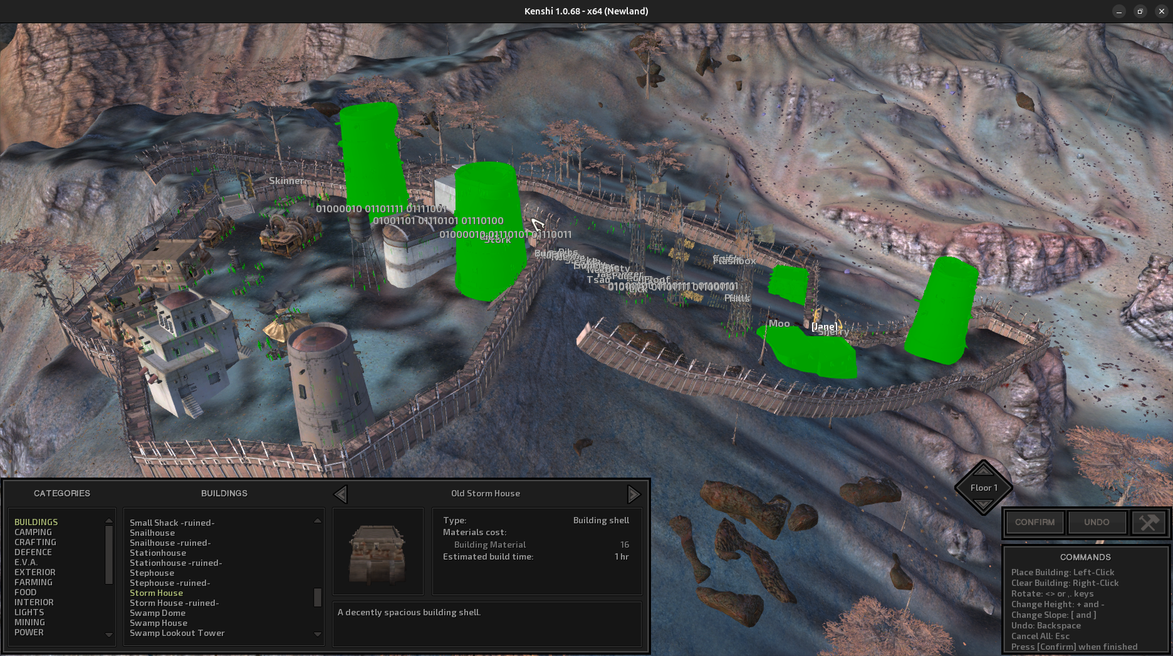This screenshot has height=656, width=1173.
Task: Lower the floor level below Floor 1
Action: coord(983,506)
